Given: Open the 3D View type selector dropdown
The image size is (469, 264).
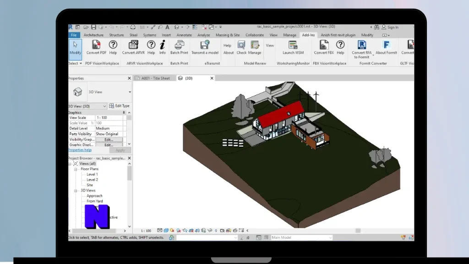Looking at the screenshot, I should point(130,92).
